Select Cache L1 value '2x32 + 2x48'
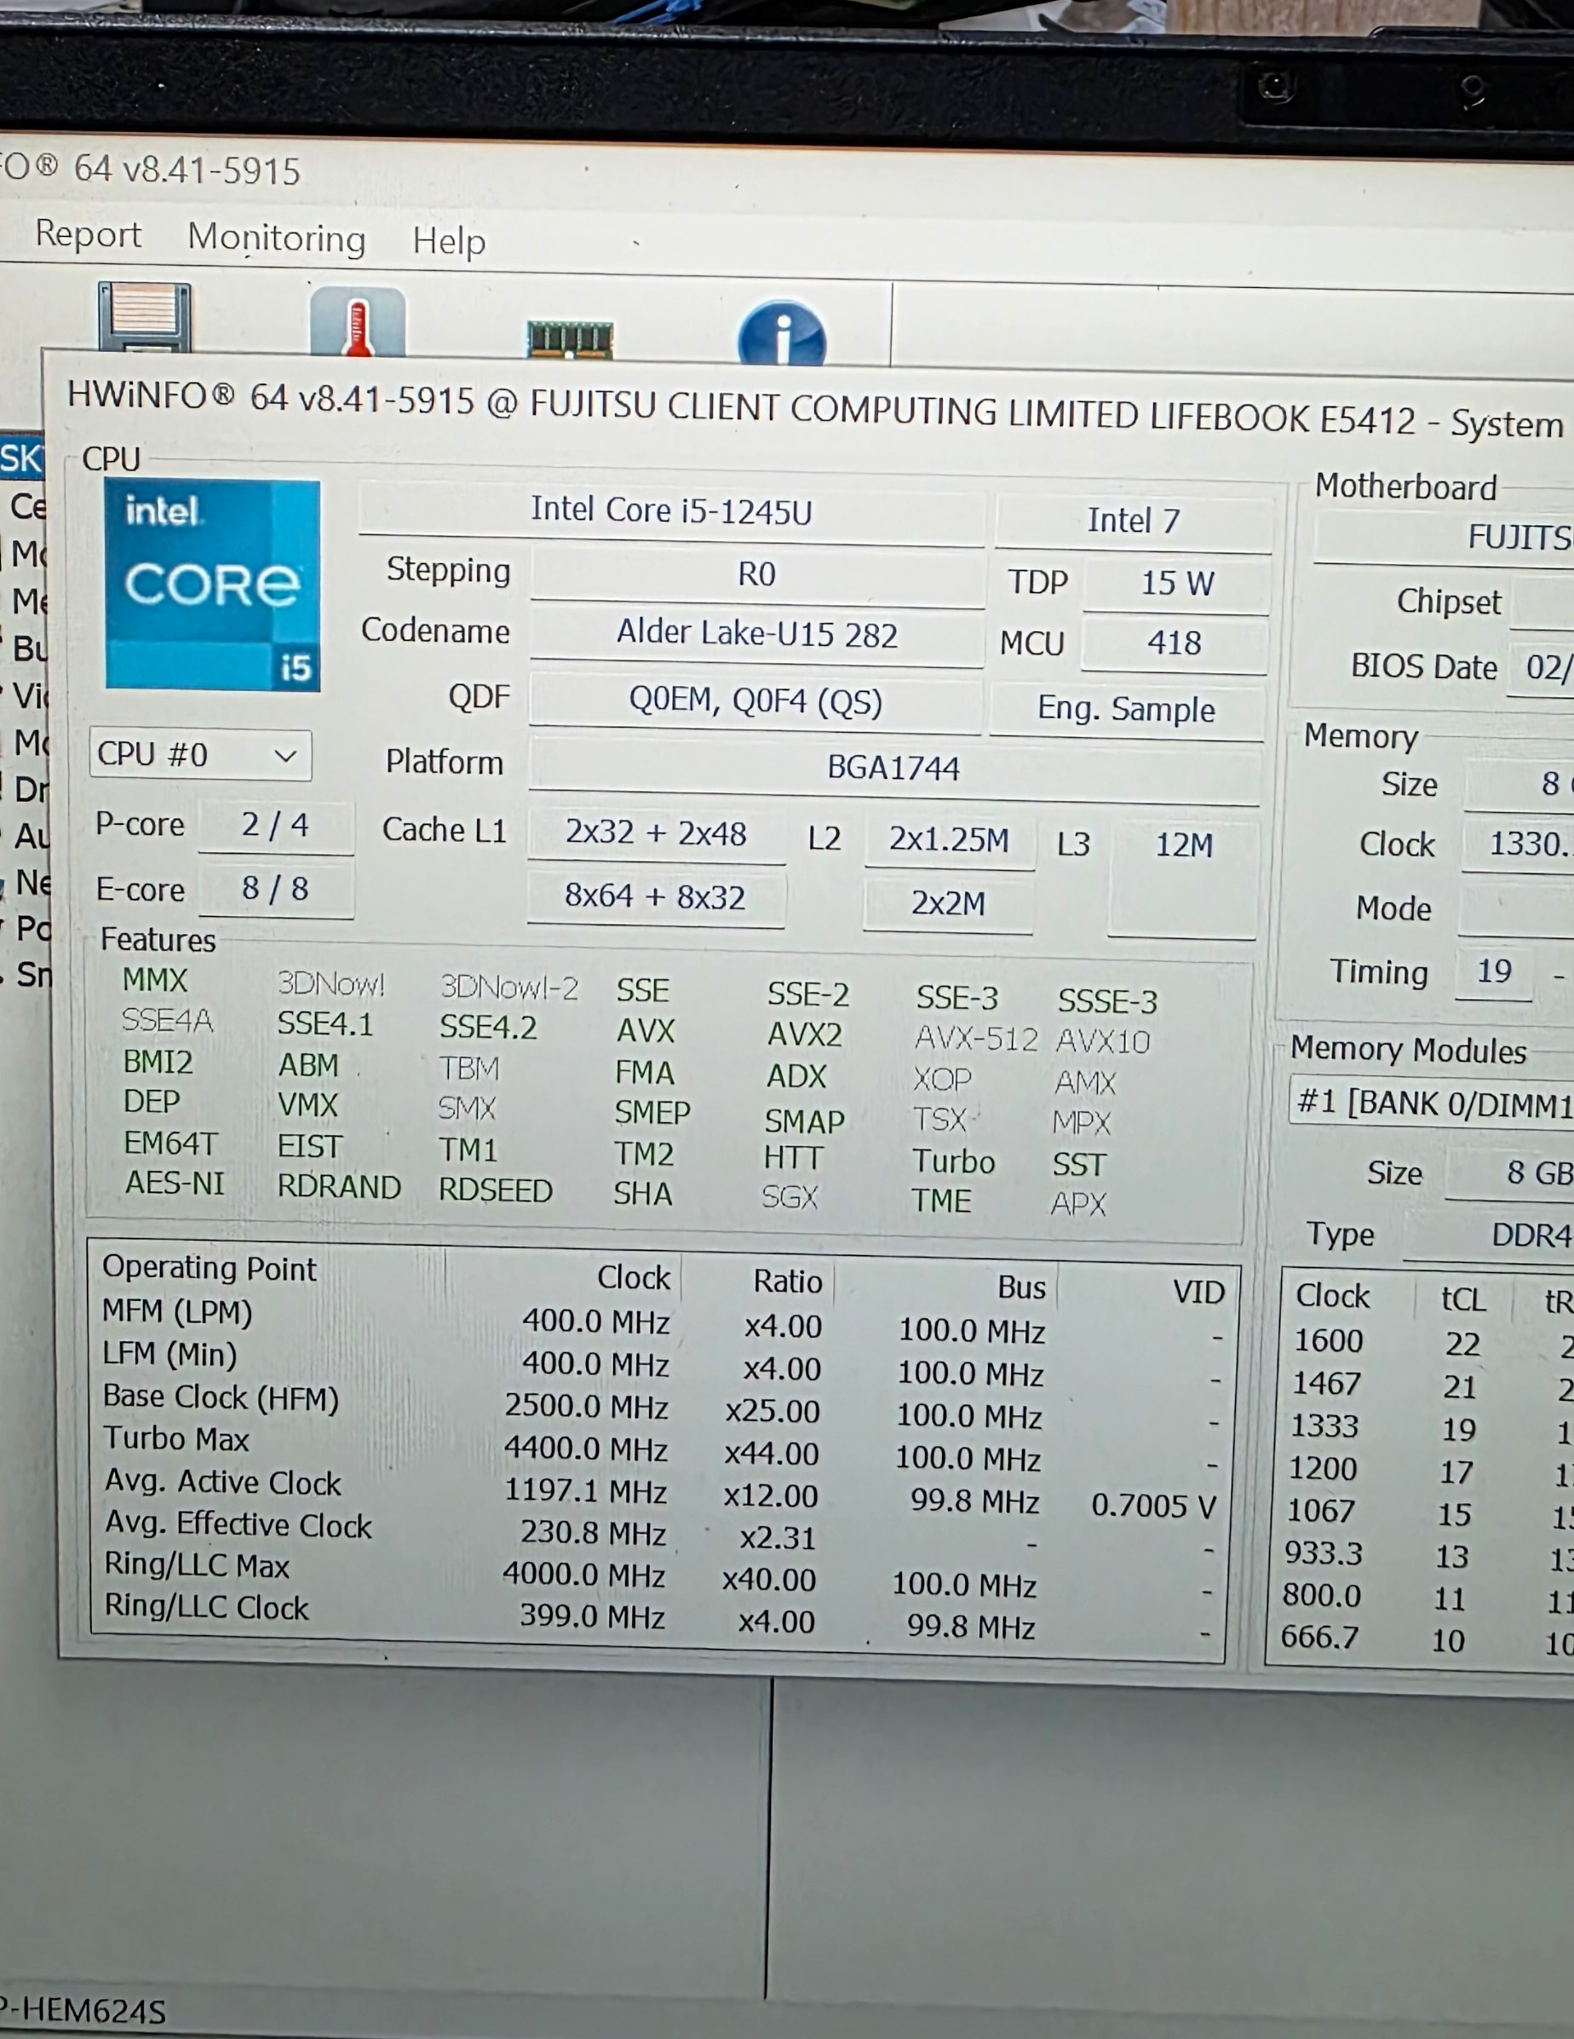Screen dimensions: 1574x2039 [656, 832]
